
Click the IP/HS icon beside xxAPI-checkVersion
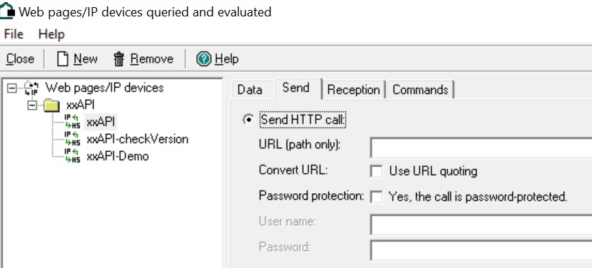click(x=73, y=139)
